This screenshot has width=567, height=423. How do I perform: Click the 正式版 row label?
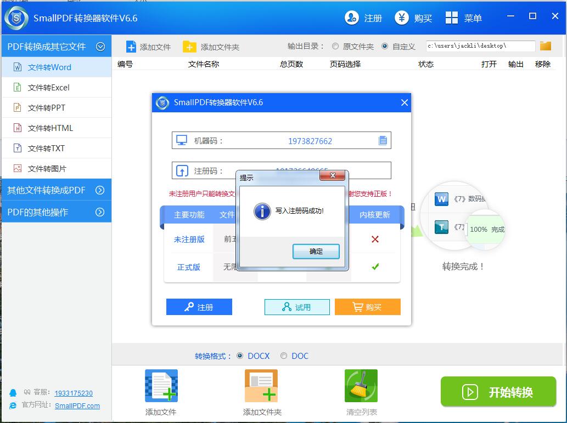coord(189,267)
